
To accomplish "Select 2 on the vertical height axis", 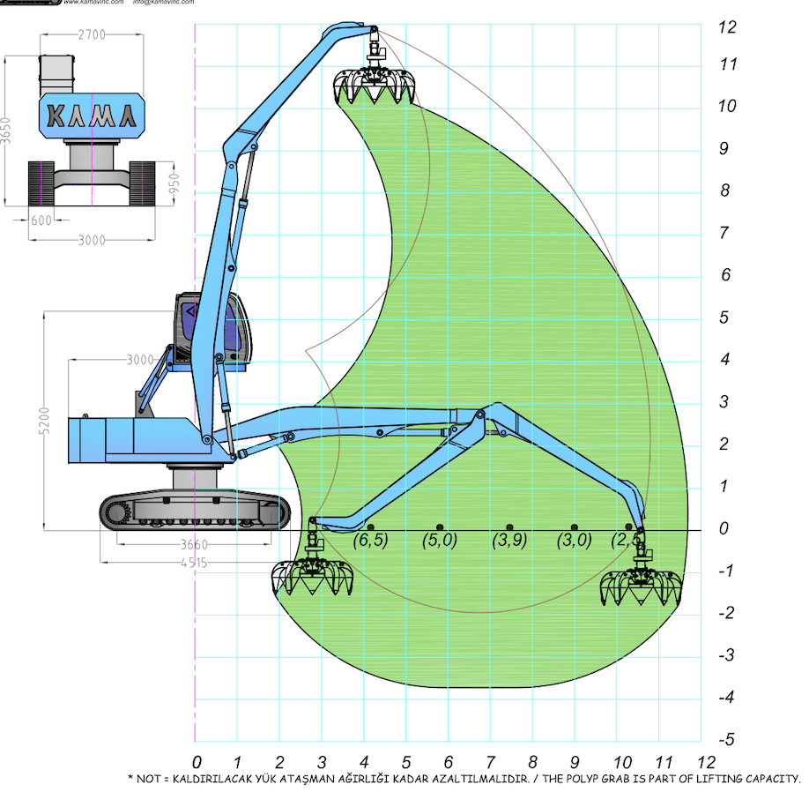I will coord(724,444).
